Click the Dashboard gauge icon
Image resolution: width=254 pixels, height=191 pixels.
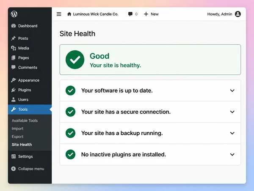pyautogui.click(x=14, y=26)
